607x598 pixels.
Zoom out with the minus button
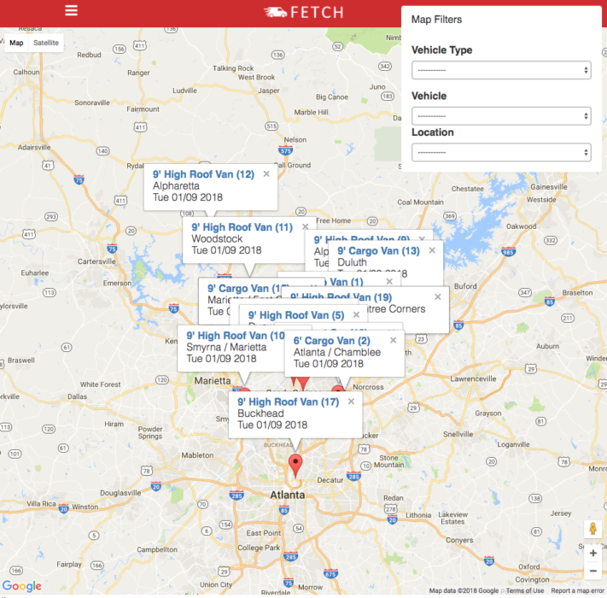tap(592, 571)
